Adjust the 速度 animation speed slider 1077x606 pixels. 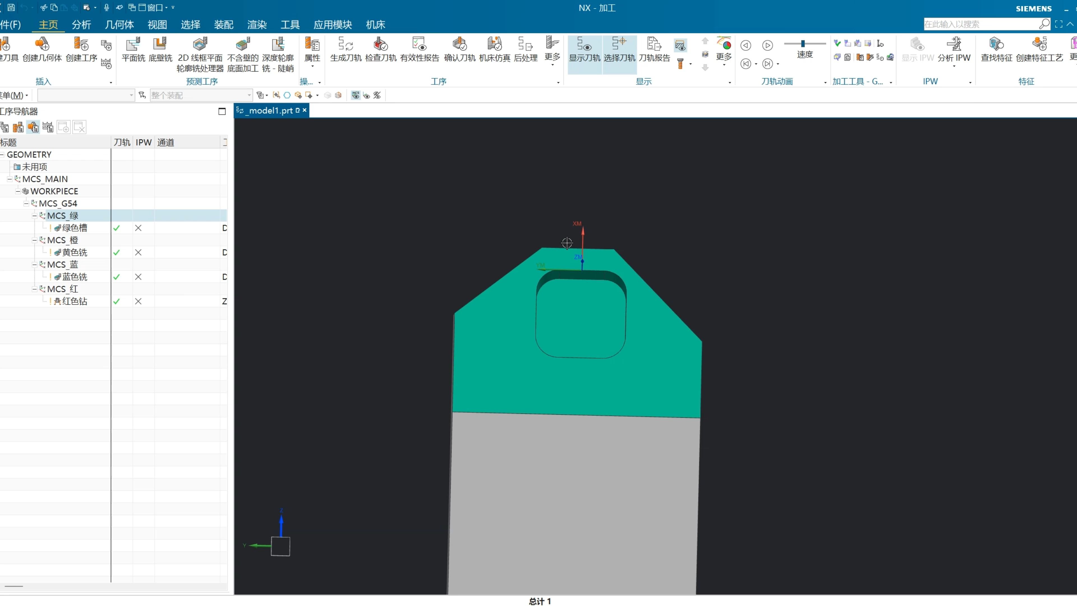pyautogui.click(x=803, y=43)
